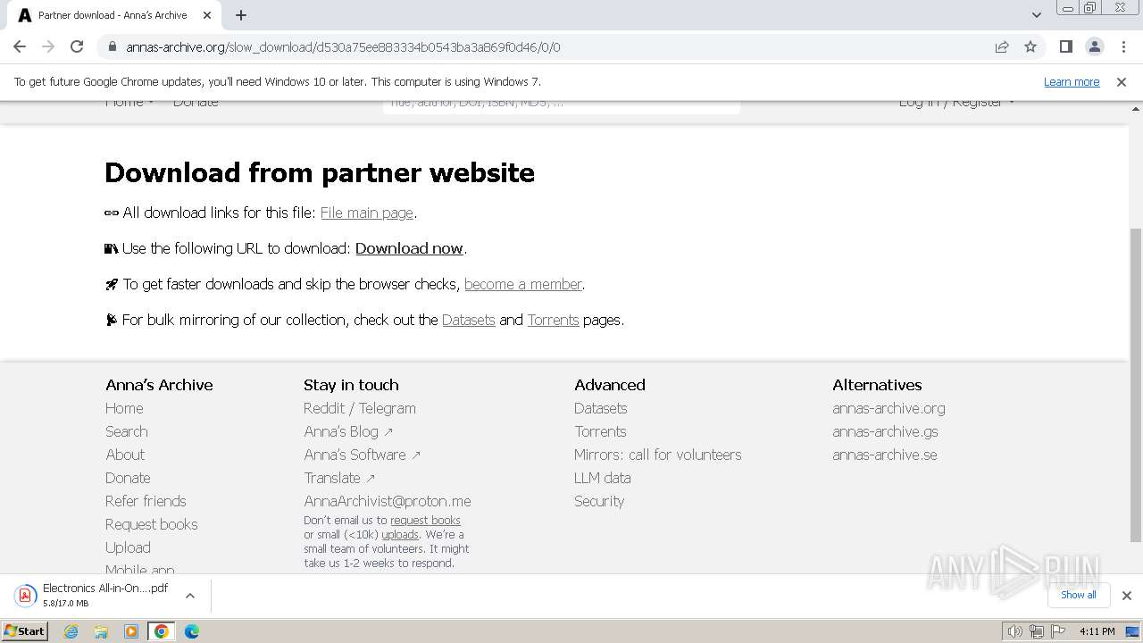This screenshot has height=643, width=1143.
Task: Open the Chrome profile avatar menu
Action: point(1094,46)
